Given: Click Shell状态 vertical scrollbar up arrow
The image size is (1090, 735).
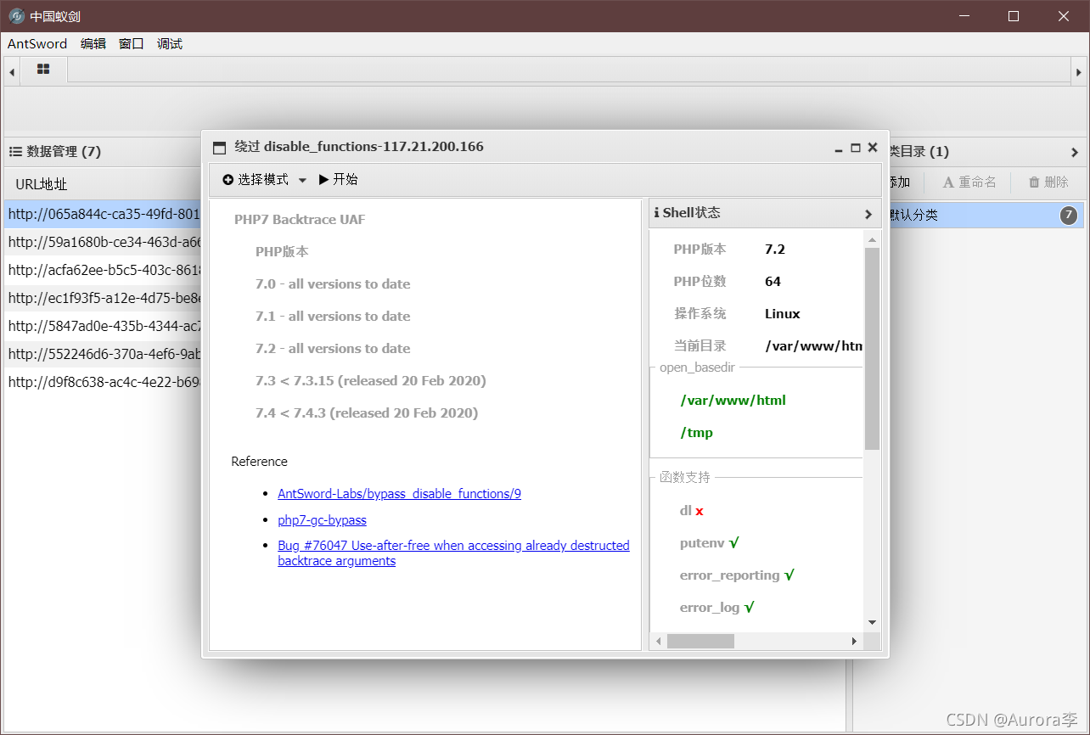Looking at the screenshot, I should pos(872,240).
